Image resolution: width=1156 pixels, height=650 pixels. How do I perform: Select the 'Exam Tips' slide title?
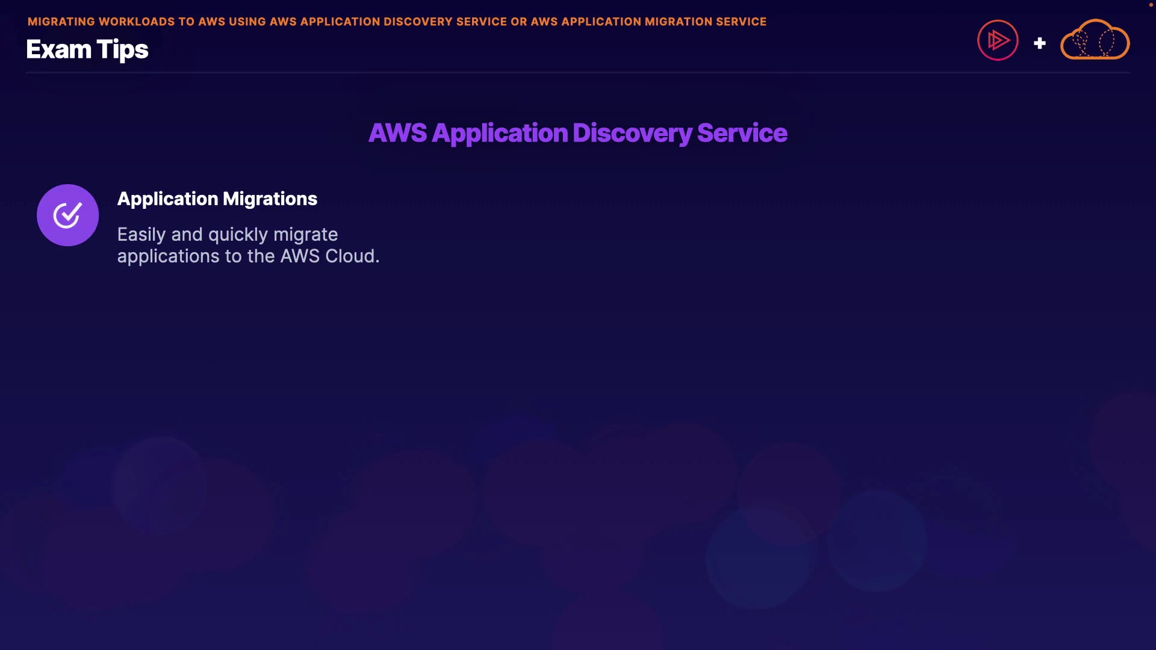(87, 49)
